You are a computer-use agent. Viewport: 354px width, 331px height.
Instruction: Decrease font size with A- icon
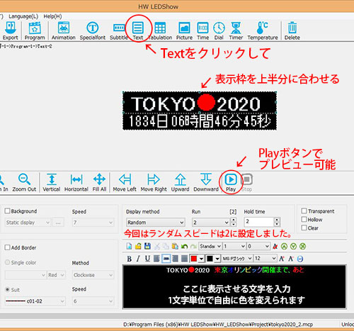pyautogui.click(x=291, y=259)
